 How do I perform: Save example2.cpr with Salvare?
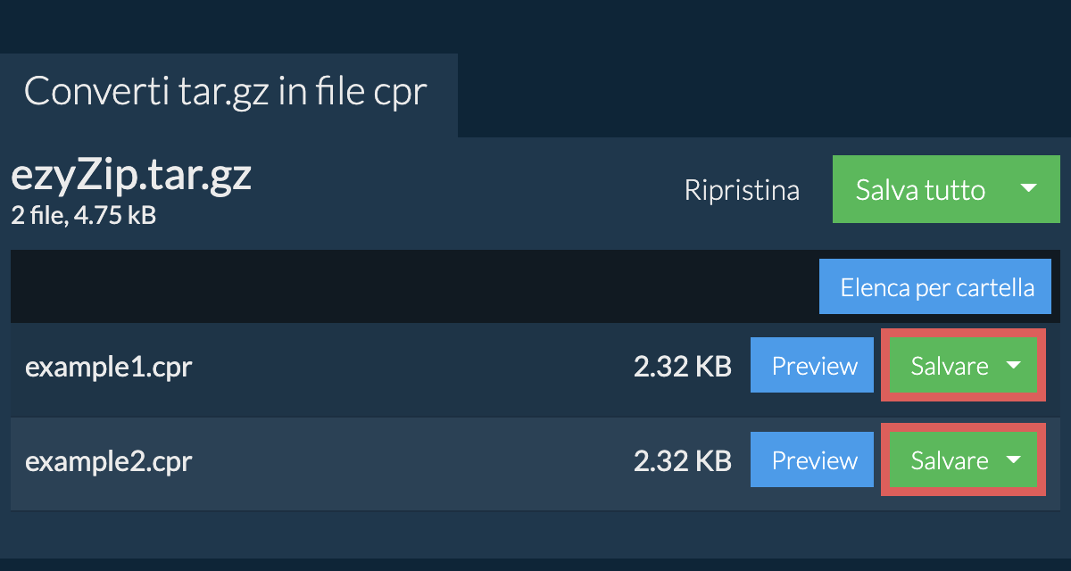[x=949, y=460]
